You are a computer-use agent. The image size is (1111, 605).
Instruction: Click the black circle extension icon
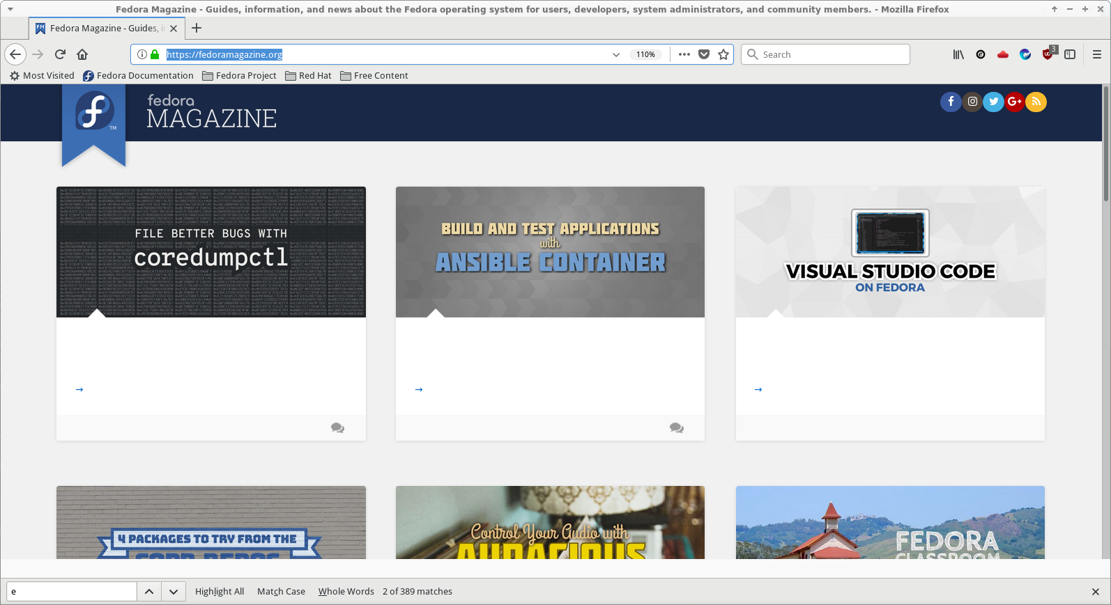click(x=981, y=54)
